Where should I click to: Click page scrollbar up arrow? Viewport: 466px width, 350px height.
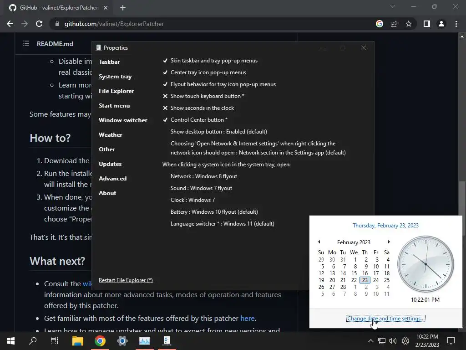pos(462,36)
